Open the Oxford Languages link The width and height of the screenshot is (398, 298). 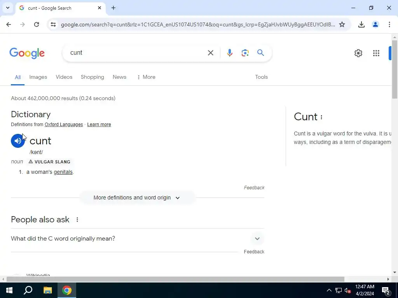[x=64, y=125]
